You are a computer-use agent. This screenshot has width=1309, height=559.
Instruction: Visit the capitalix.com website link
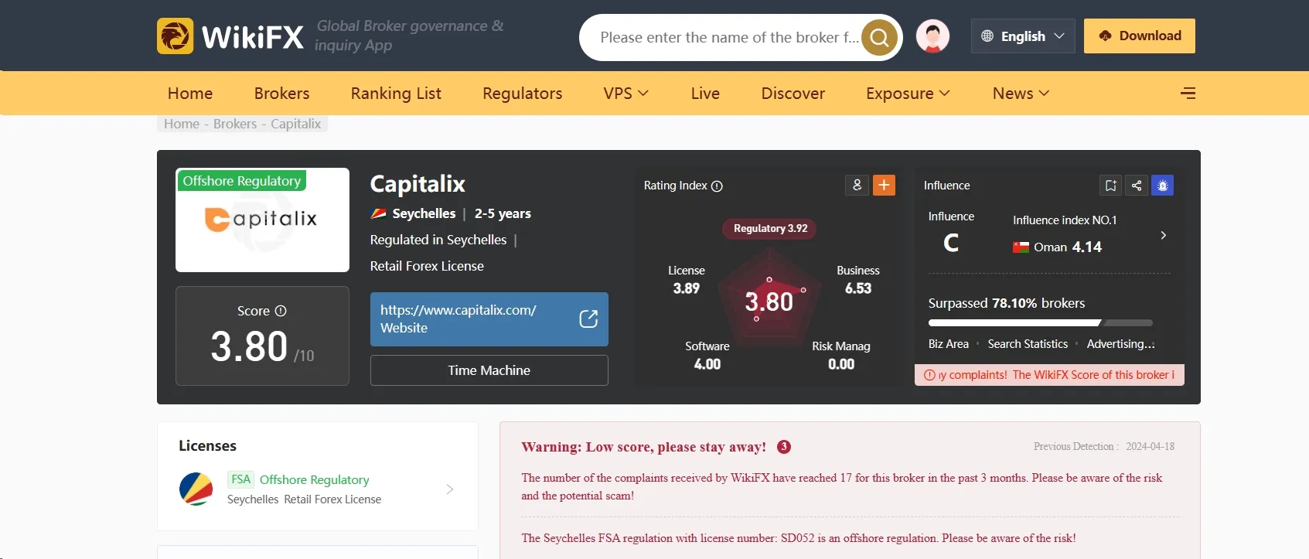pos(489,319)
